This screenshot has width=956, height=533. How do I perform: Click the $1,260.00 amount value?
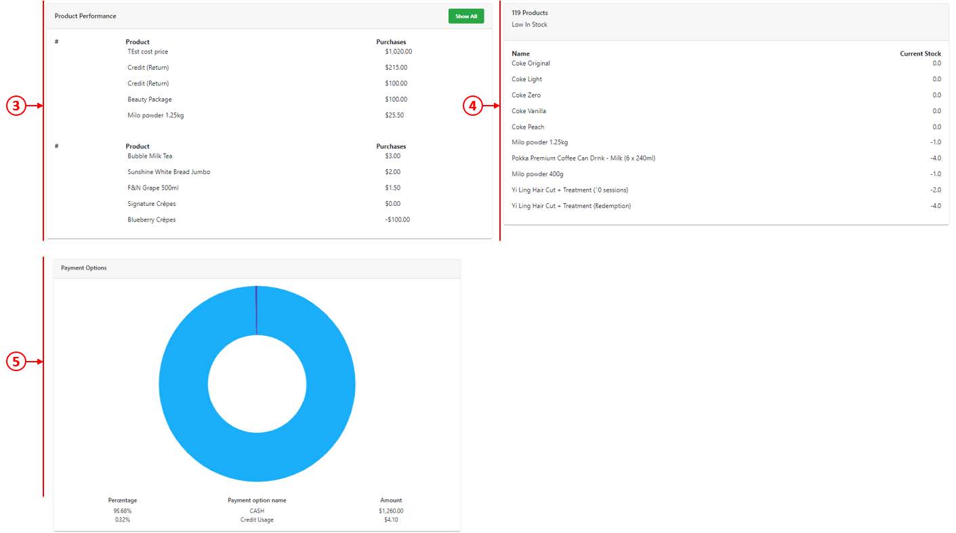pos(391,511)
